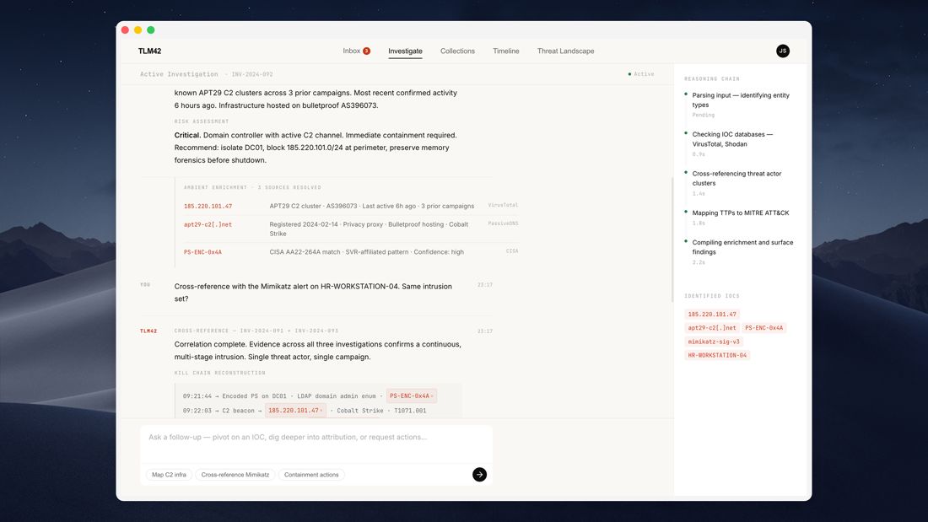Select the mimikatz-sig-v3 IOC tag

coord(714,342)
